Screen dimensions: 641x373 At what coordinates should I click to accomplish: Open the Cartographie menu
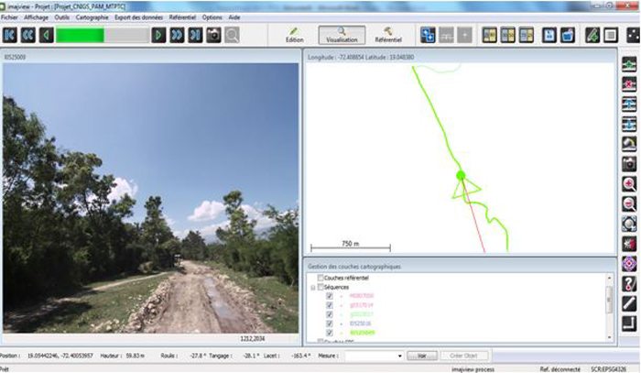pos(92,16)
